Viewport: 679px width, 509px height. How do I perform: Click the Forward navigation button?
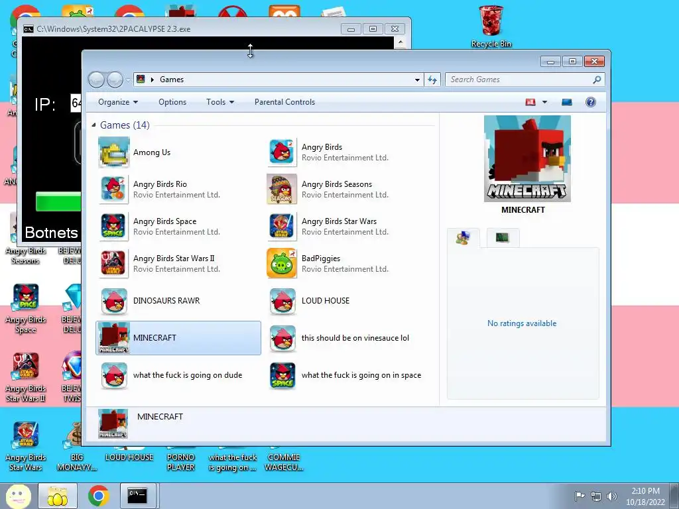pos(115,80)
